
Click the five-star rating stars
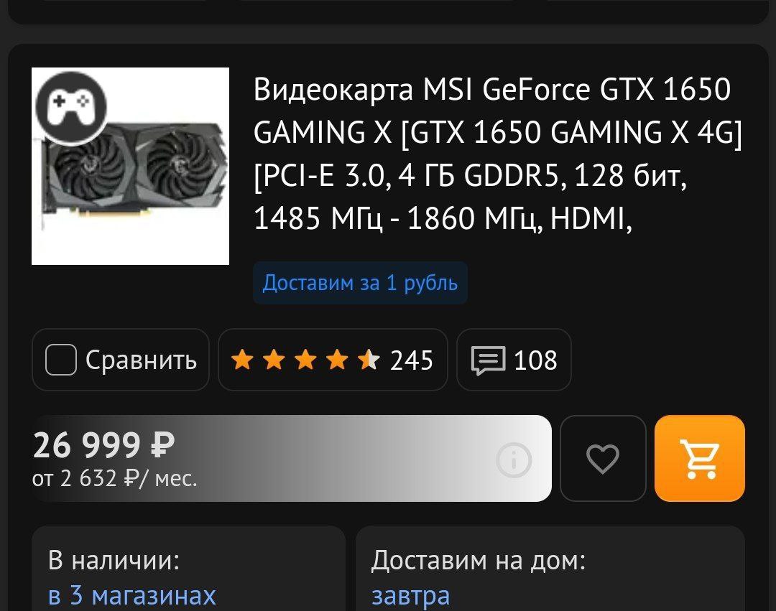[x=305, y=360]
